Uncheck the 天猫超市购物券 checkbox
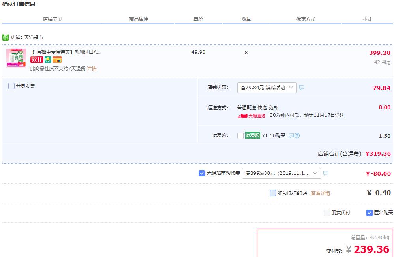This screenshot has width=394, height=257. coord(201,173)
